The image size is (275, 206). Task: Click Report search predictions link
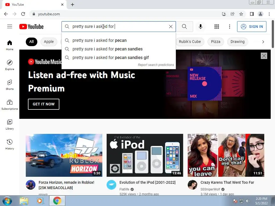click(156, 65)
